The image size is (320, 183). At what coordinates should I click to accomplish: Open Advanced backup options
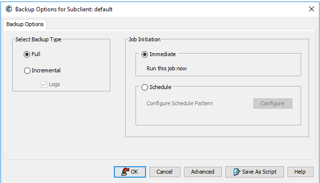pos(203,172)
